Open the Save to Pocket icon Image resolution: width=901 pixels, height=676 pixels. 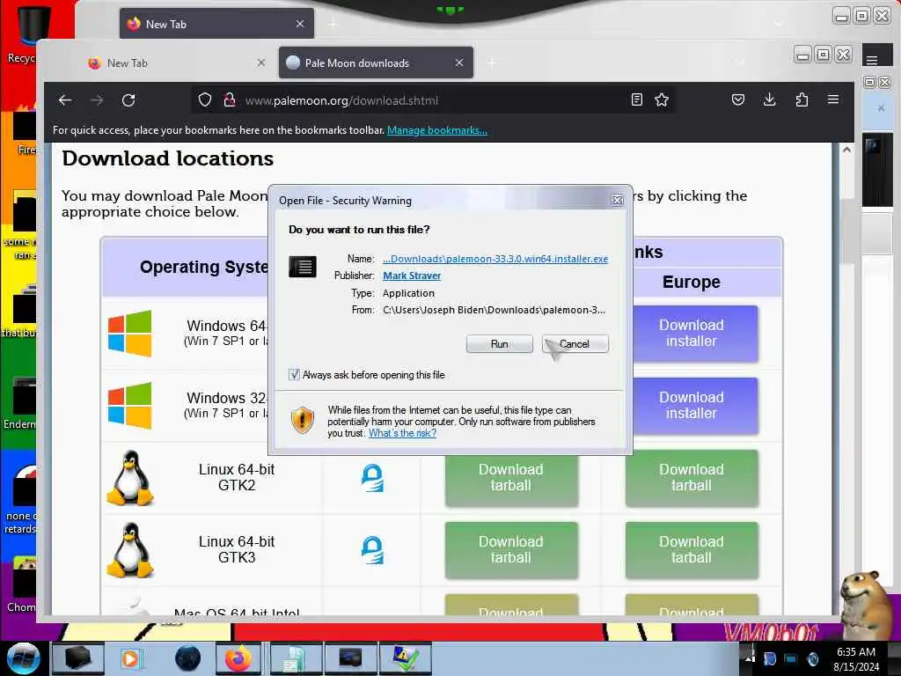738,100
